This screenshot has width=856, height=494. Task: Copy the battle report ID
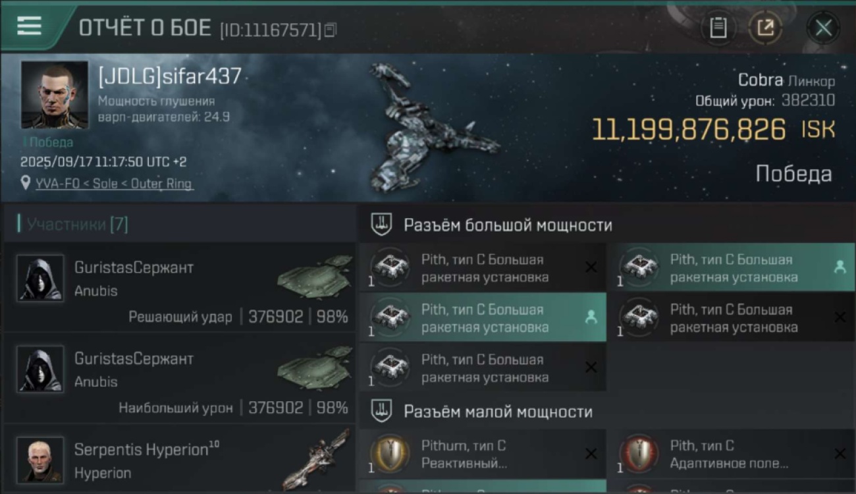tap(331, 30)
